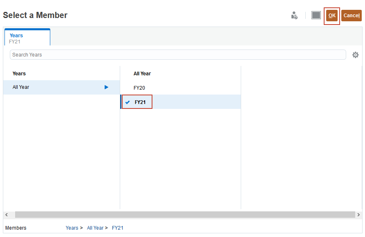Screen dimensions: 365x237
Task: Select the Years dimension tab
Action: 27,37
